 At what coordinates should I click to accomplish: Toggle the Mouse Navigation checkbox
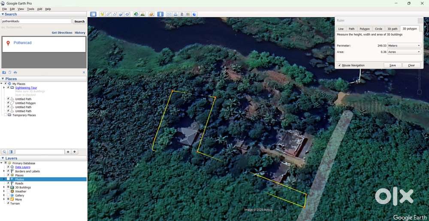tap(340, 65)
